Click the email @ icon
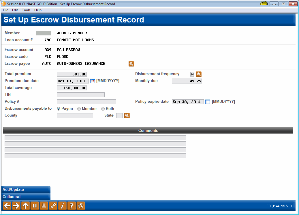 [80, 206]
